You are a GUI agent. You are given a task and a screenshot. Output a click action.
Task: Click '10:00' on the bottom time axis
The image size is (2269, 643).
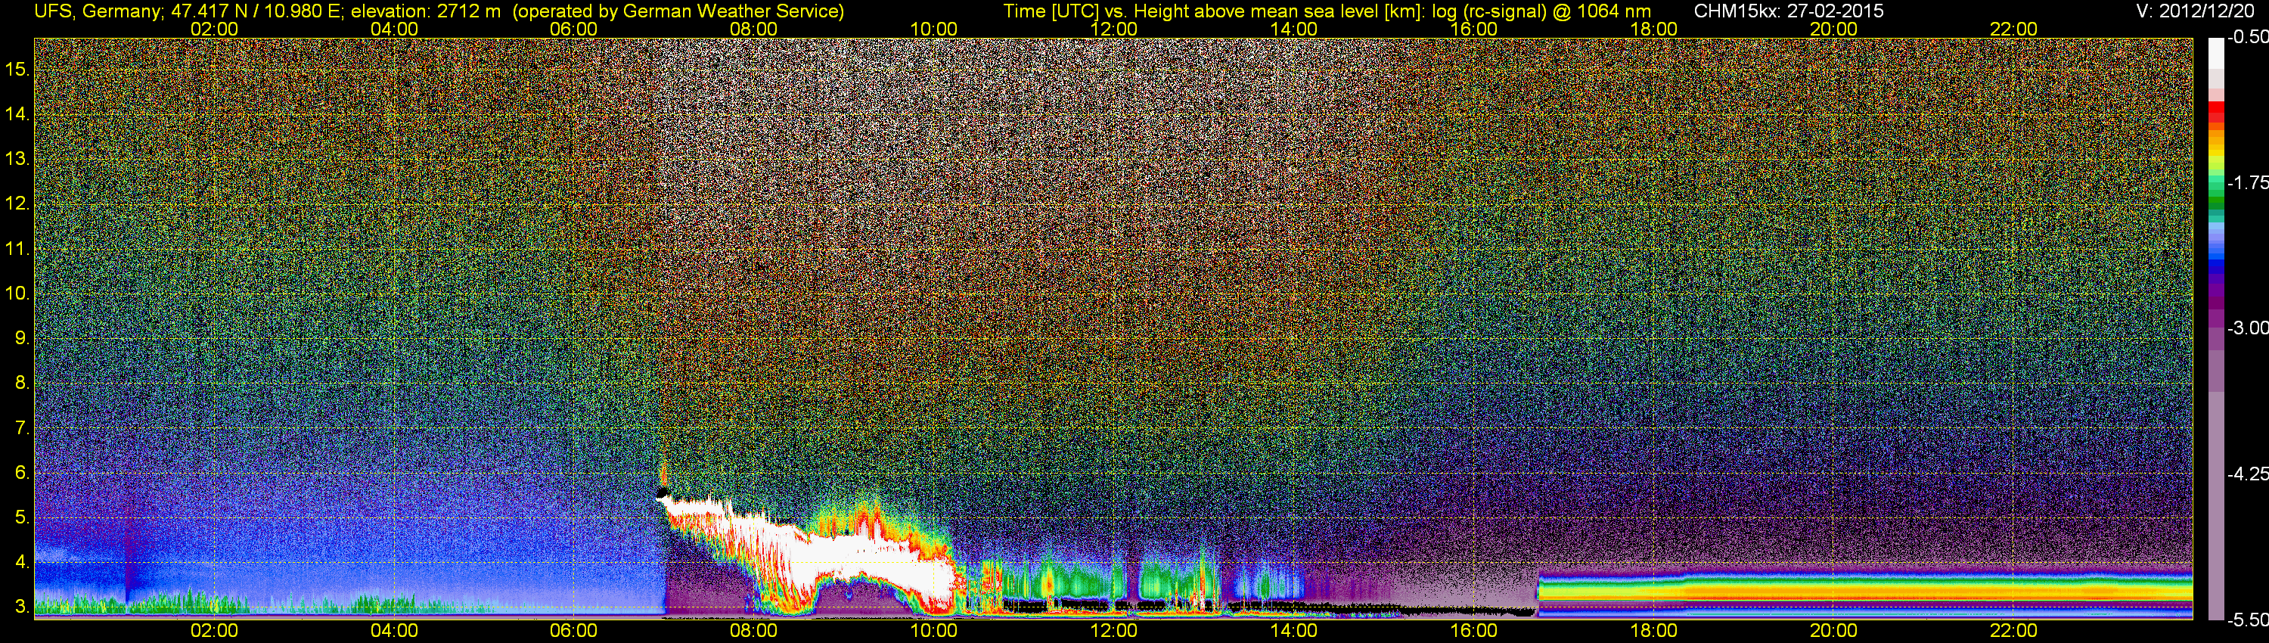933,631
